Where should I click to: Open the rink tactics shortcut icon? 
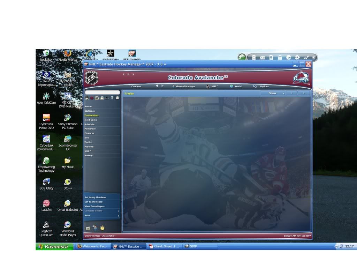coord(97,98)
